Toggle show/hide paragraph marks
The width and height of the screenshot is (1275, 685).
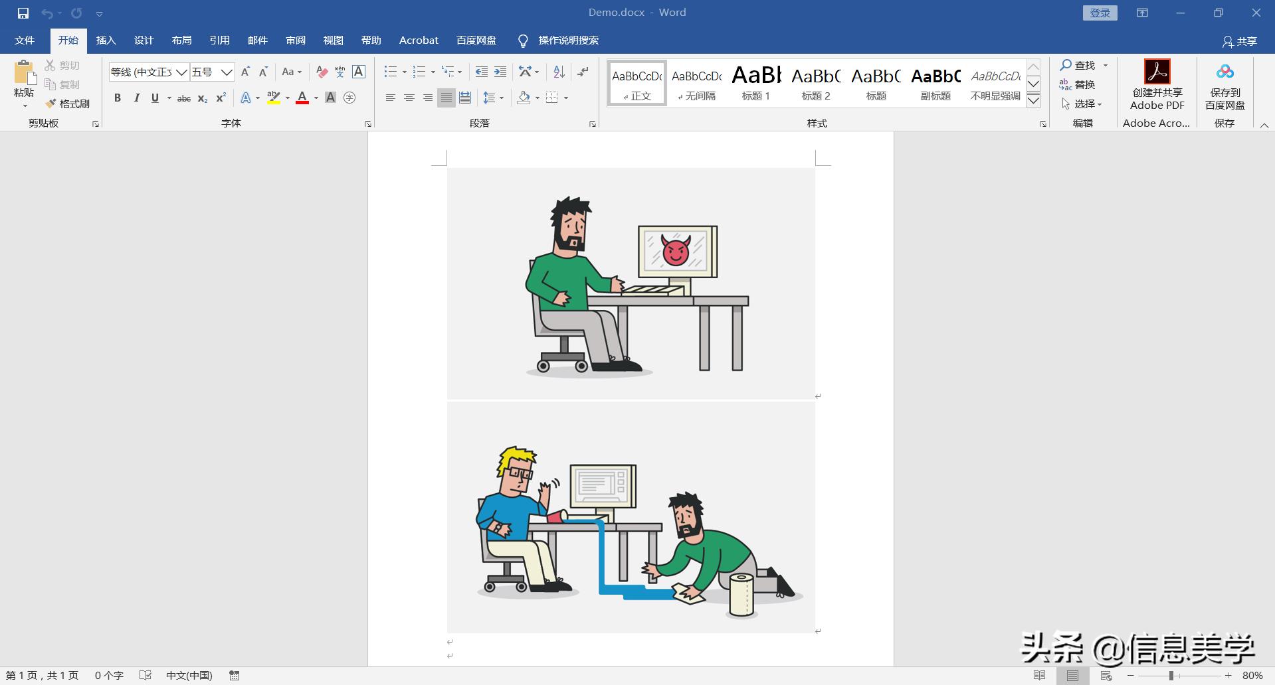point(583,72)
